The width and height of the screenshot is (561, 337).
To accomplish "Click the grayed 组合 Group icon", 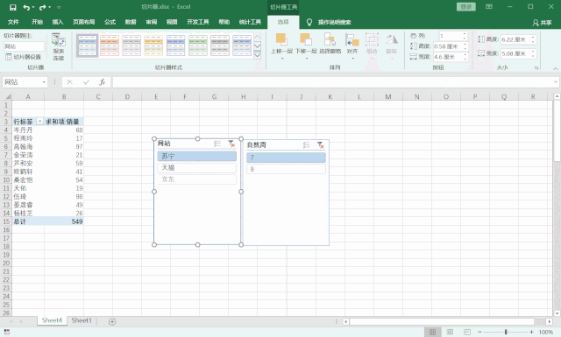I will tap(372, 39).
